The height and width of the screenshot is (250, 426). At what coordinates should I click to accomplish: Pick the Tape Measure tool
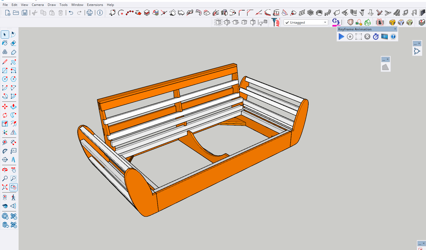coord(5,142)
